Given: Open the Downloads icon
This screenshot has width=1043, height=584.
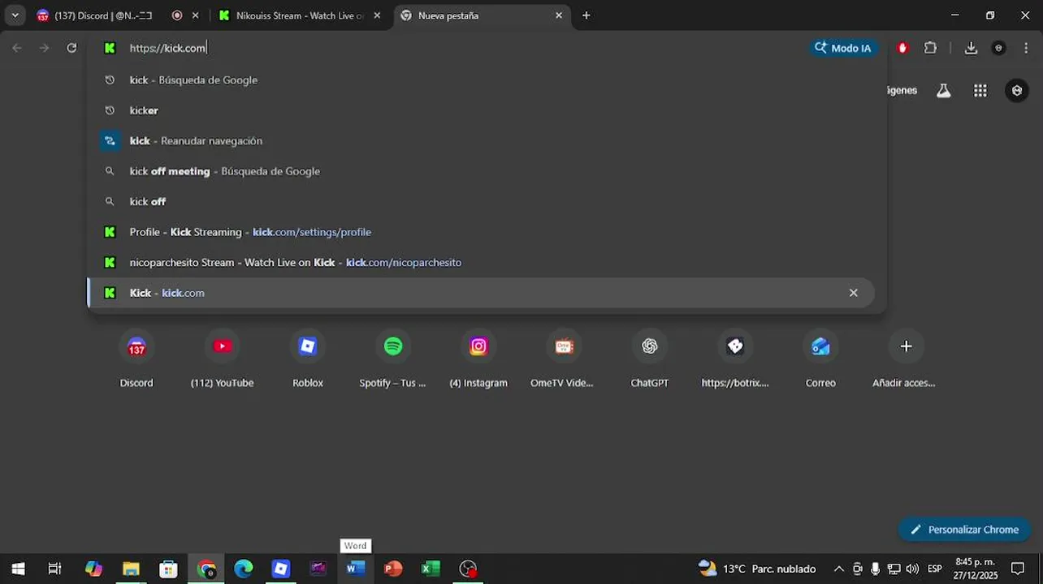Looking at the screenshot, I should (971, 48).
